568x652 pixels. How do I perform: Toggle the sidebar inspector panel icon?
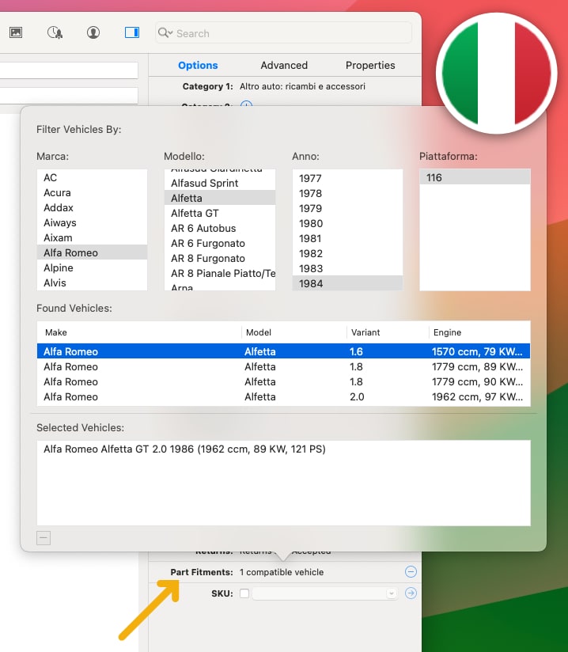tap(132, 32)
